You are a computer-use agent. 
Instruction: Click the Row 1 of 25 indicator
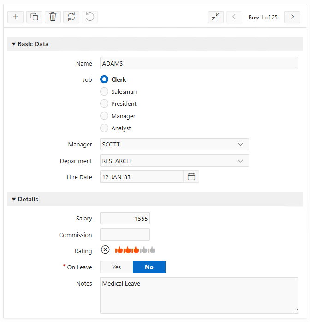click(x=263, y=18)
